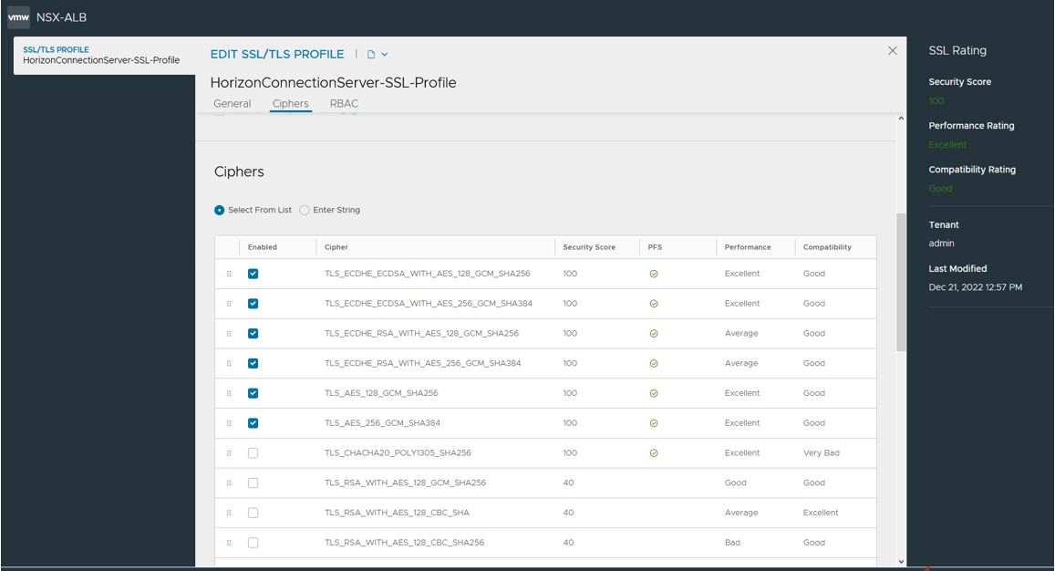The height and width of the screenshot is (571, 1055).
Task: Click drag handle of TLS_ECDHE_ECDSA_WITH_AES_128_GCM_SHA256 row
Action: click(x=229, y=274)
